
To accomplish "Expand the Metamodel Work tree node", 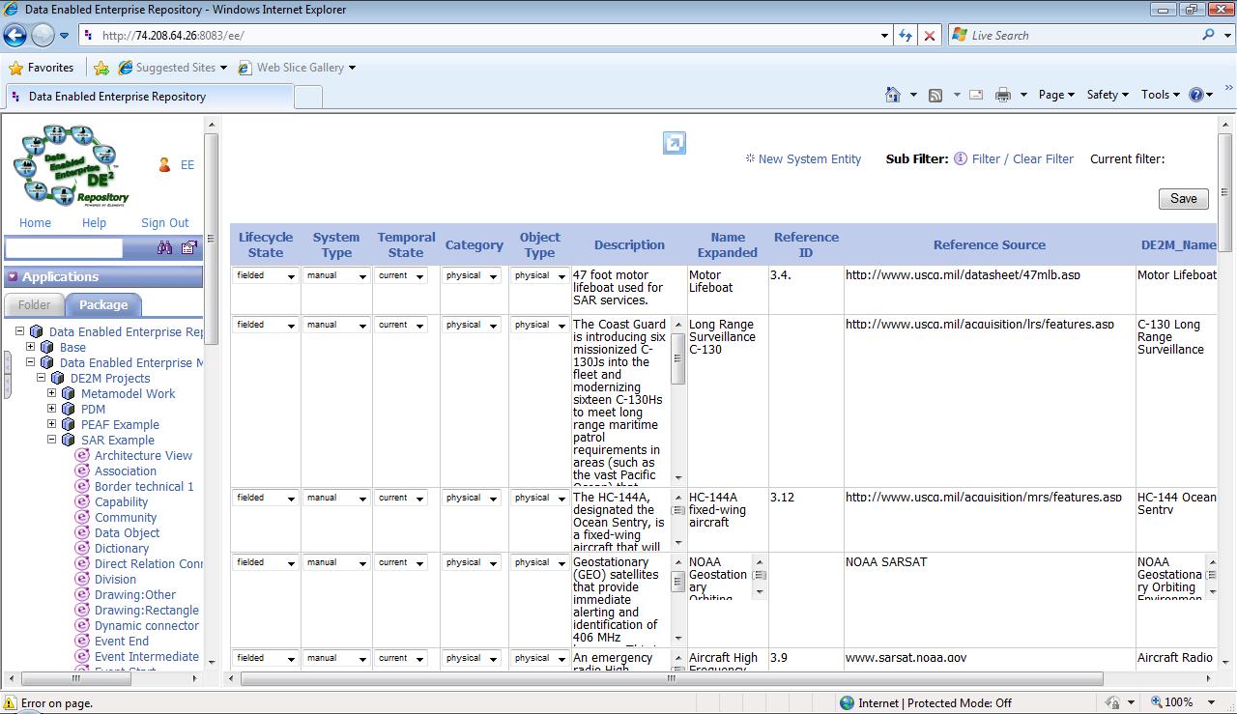I will (x=52, y=393).
